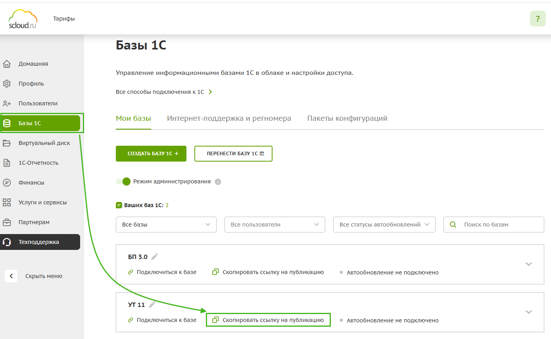
Task: Open Тарифы in the top bar
Action: (x=64, y=19)
